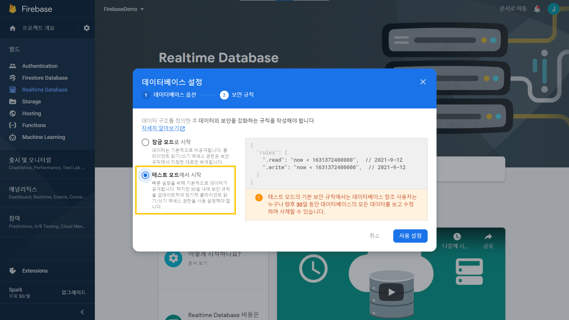Click the Firestore Database sidebar icon
Viewport: 569px width, 320px height.
coord(12,78)
